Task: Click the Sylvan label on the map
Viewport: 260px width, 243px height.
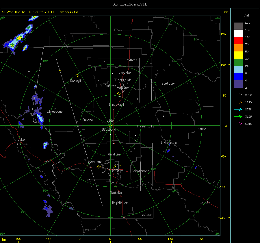Action: pyautogui.click(x=110, y=85)
